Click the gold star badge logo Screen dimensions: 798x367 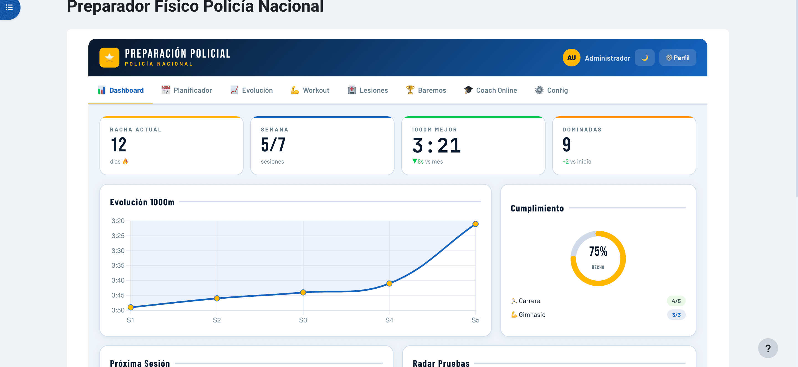(x=109, y=58)
